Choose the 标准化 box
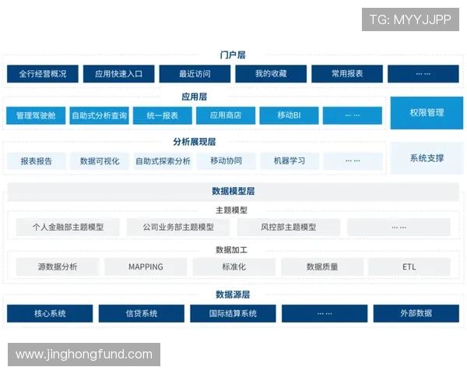The image size is (467, 374). tap(234, 266)
